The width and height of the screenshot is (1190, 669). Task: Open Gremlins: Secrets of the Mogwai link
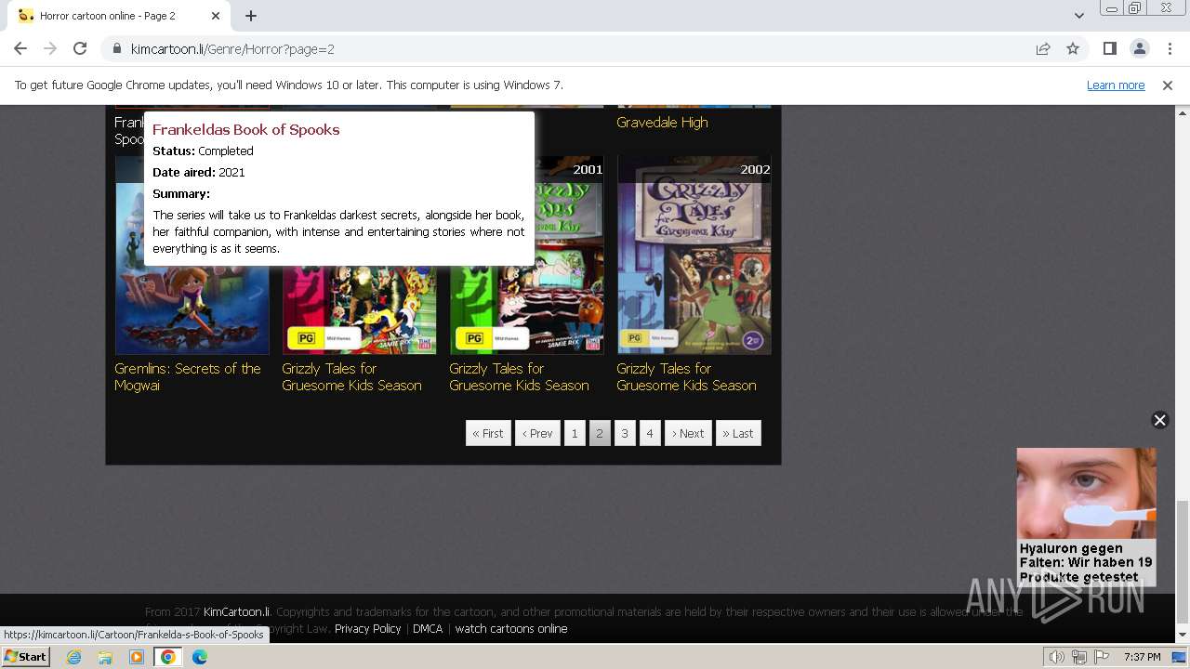[188, 376]
